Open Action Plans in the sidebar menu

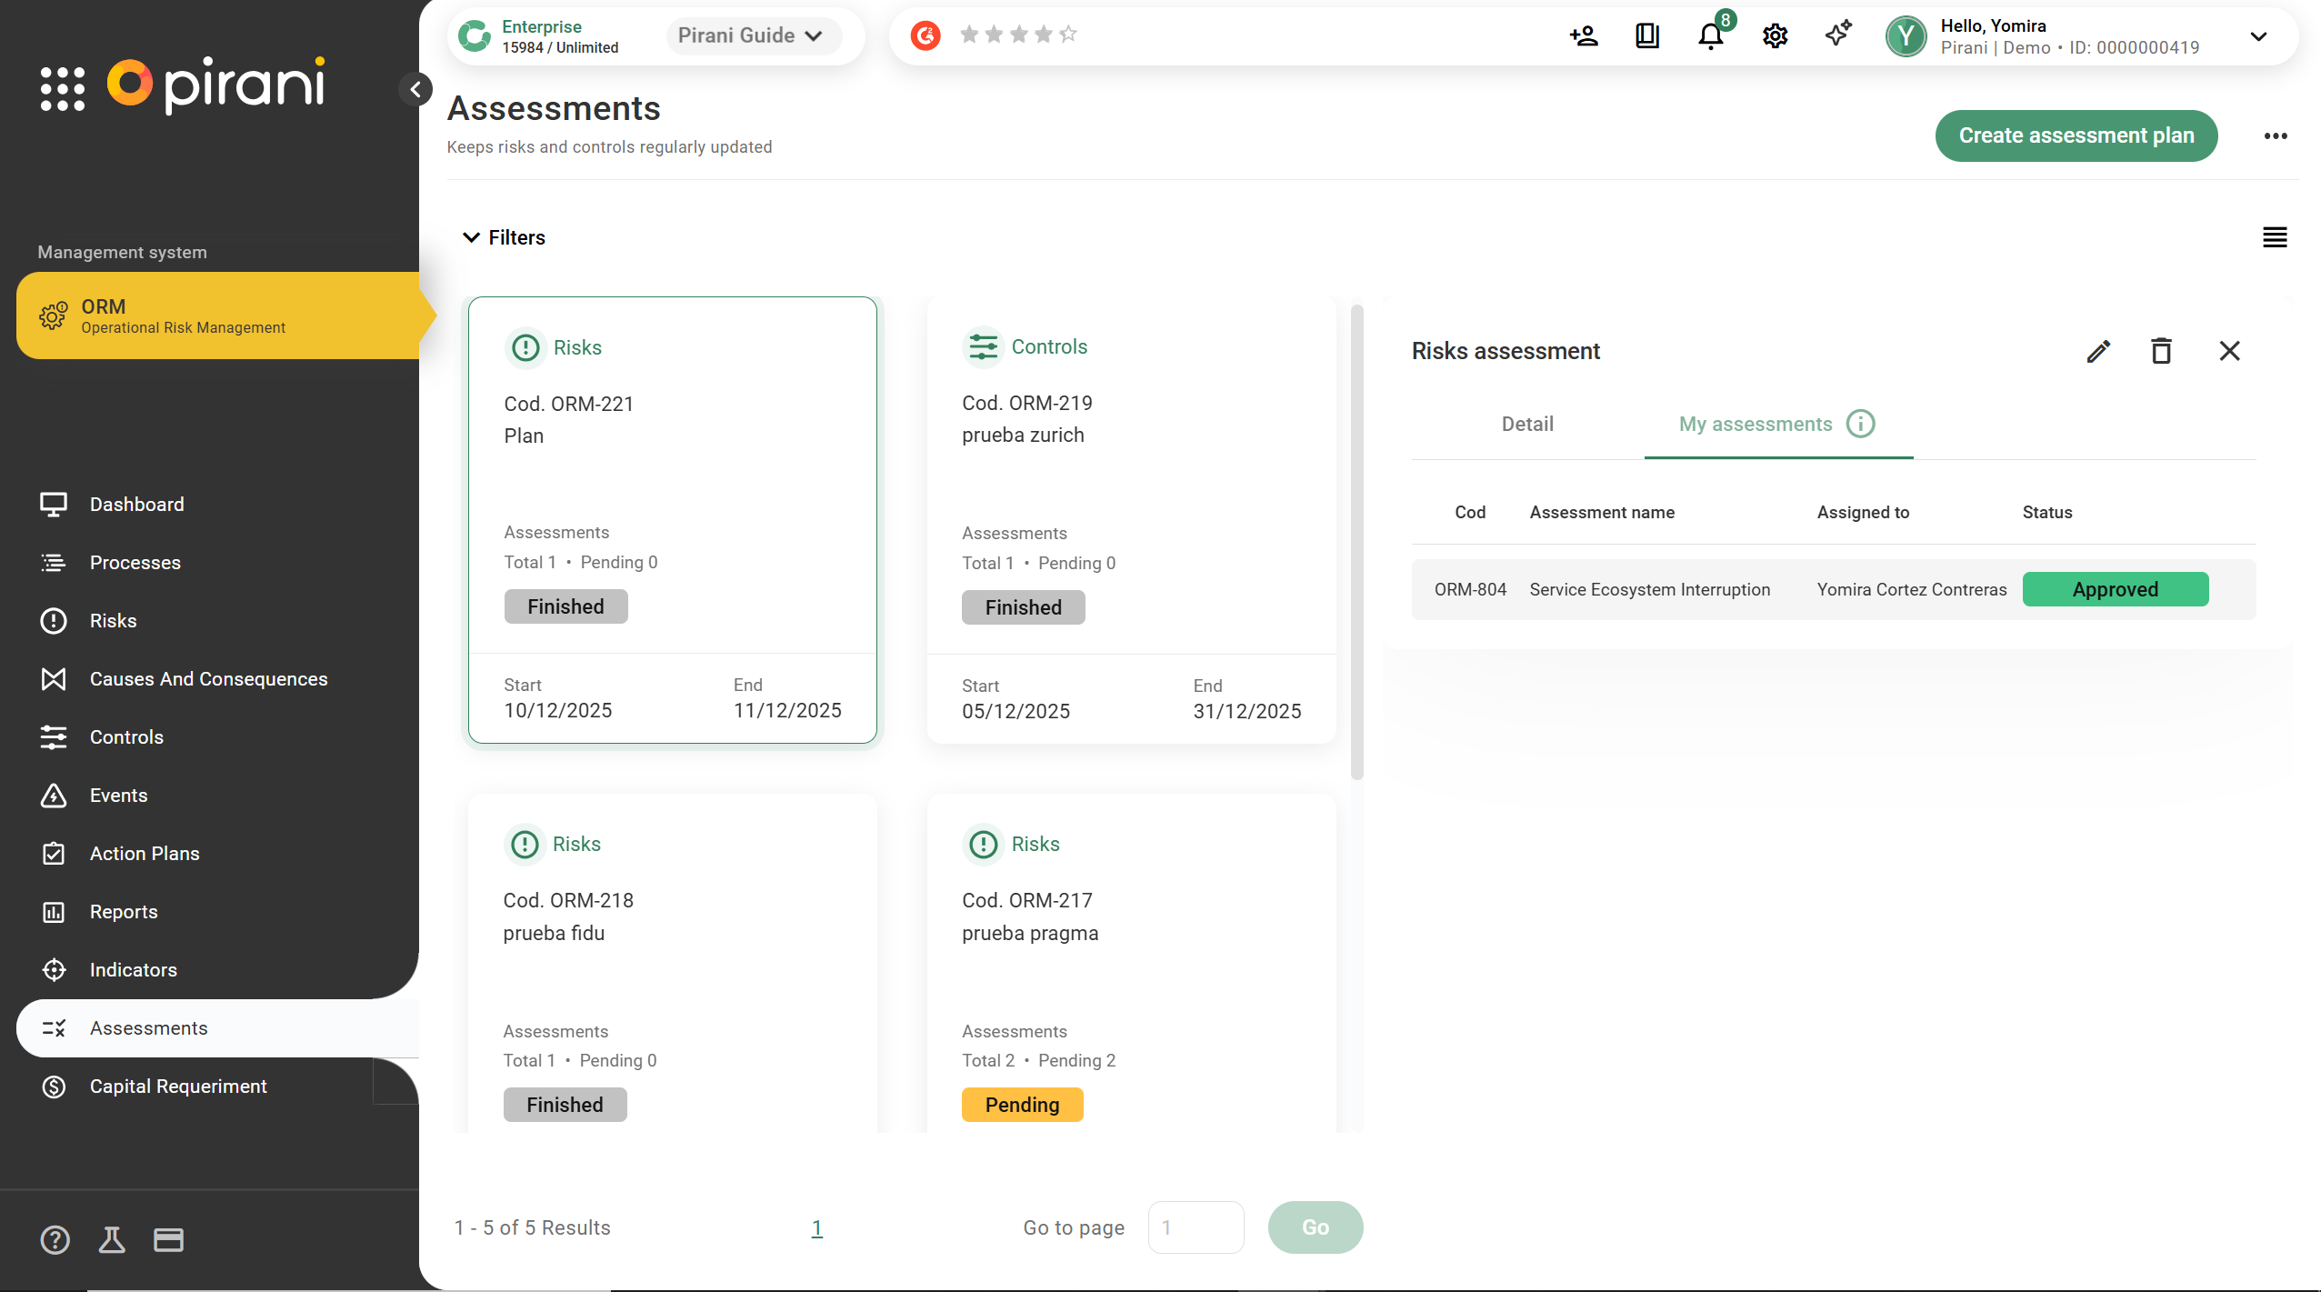pyautogui.click(x=144, y=853)
